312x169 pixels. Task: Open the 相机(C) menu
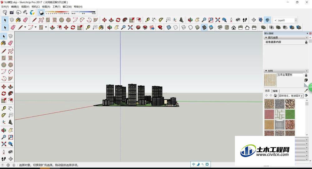click(x=36, y=7)
